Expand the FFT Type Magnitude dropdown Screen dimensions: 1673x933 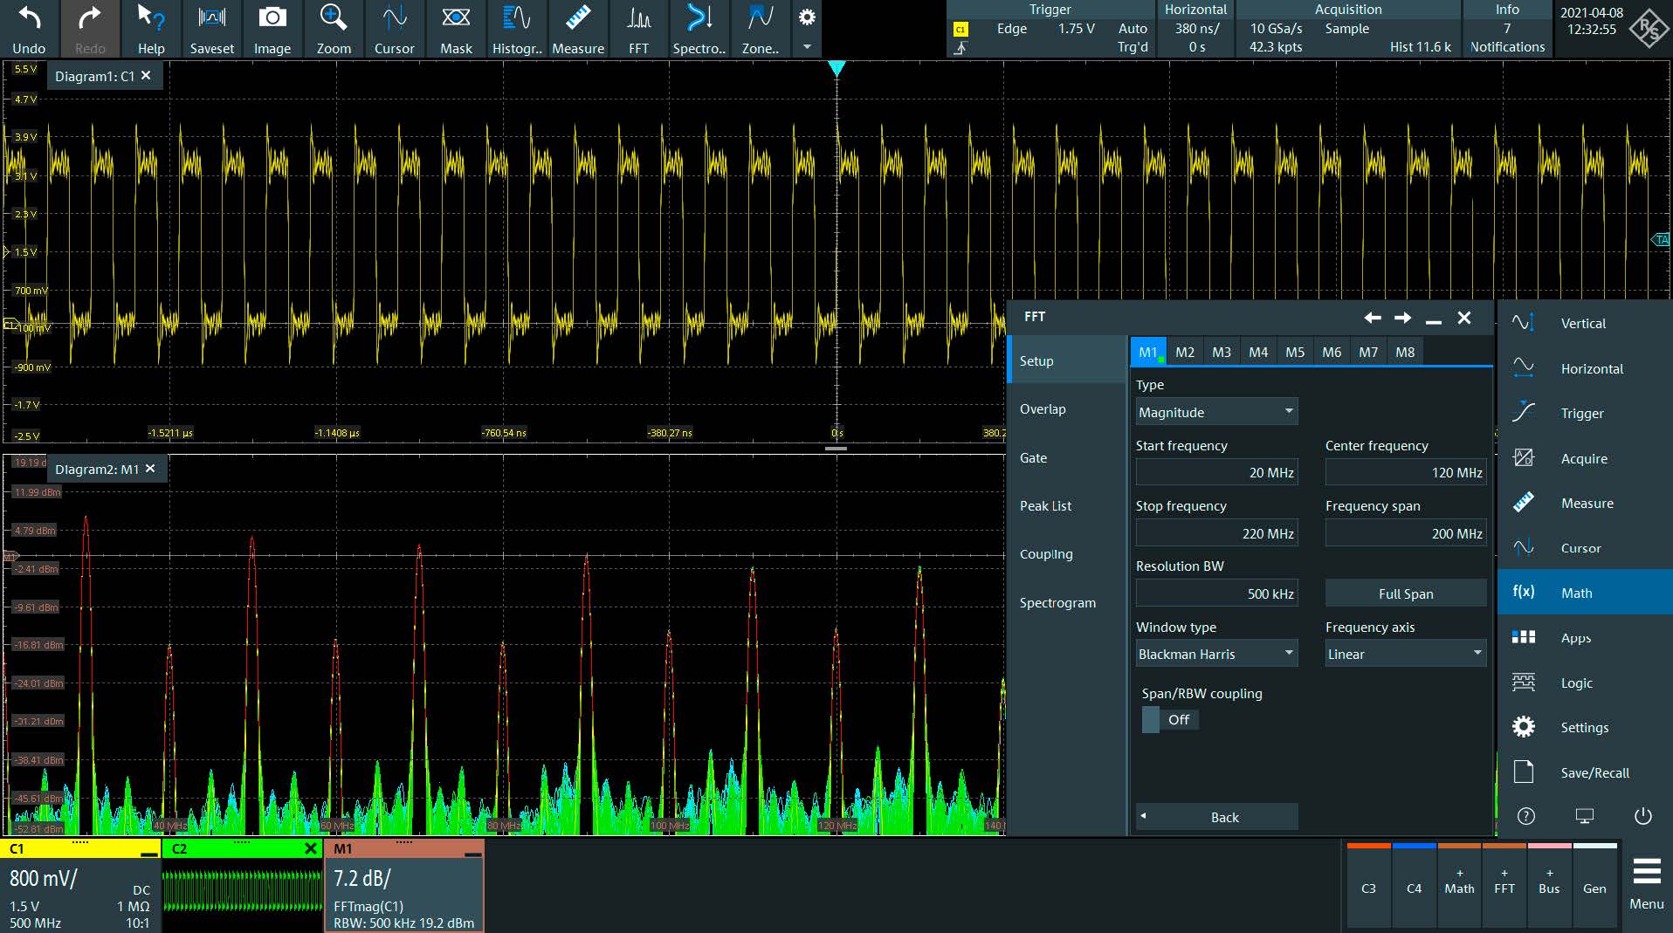point(1216,412)
